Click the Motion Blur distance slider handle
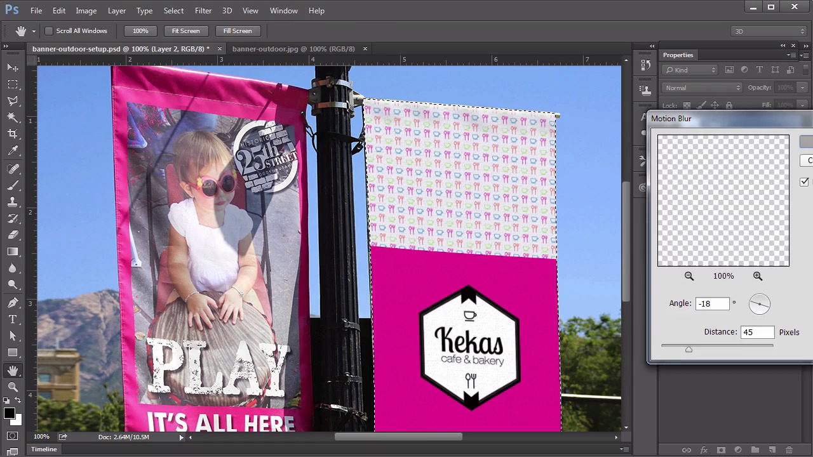The width and height of the screenshot is (813, 457). (689, 349)
